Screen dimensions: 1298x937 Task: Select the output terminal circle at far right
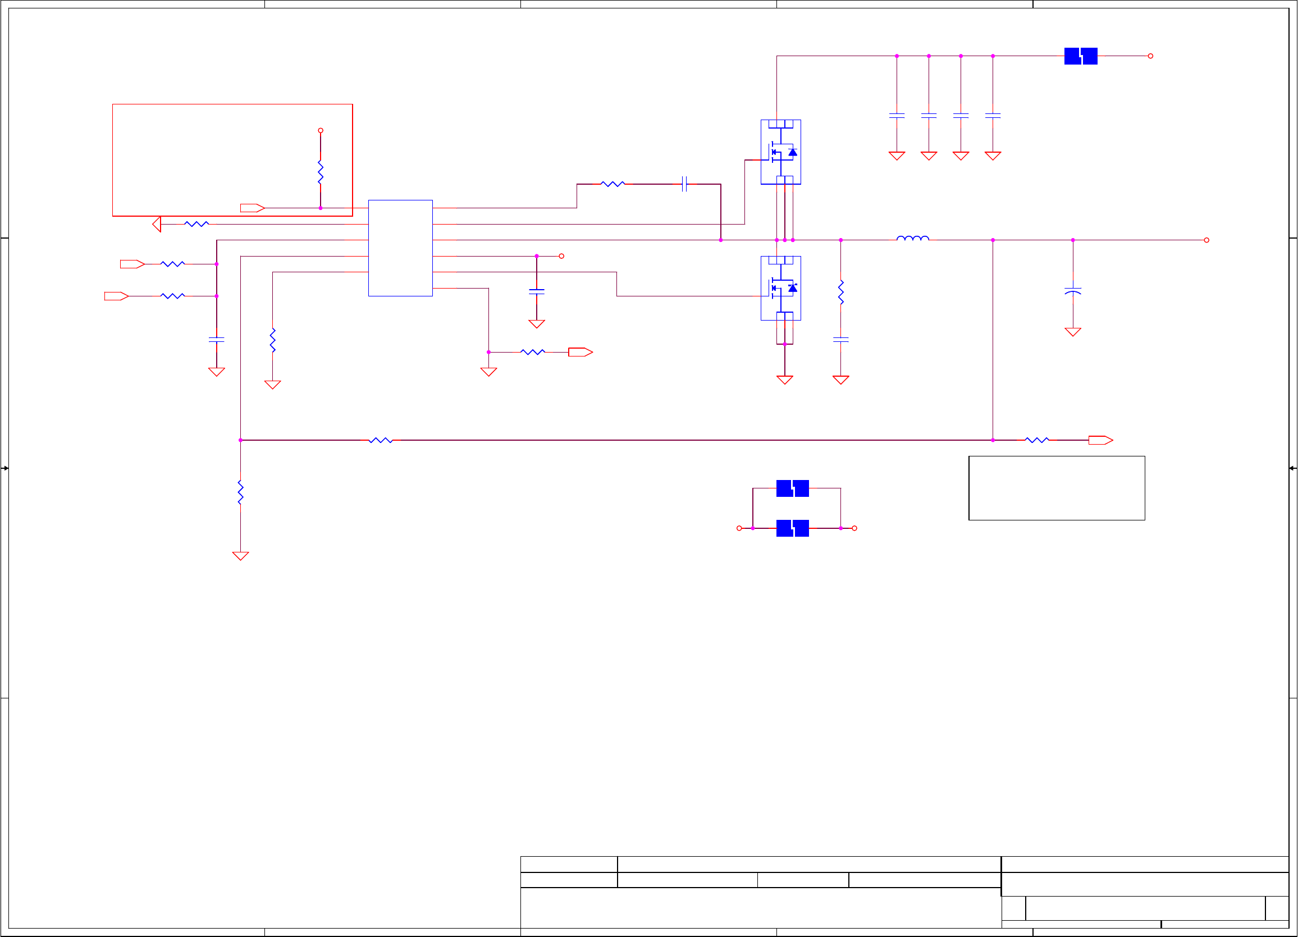1206,240
